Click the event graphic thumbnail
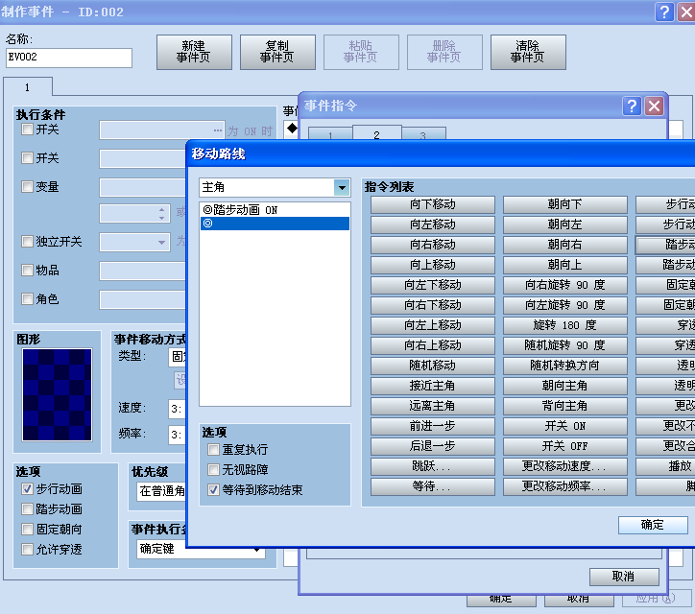 [x=58, y=394]
